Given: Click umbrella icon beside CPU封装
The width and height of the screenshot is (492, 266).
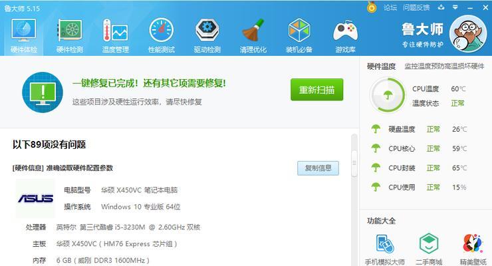Looking at the screenshot, I should pyautogui.click(x=376, y=168).
